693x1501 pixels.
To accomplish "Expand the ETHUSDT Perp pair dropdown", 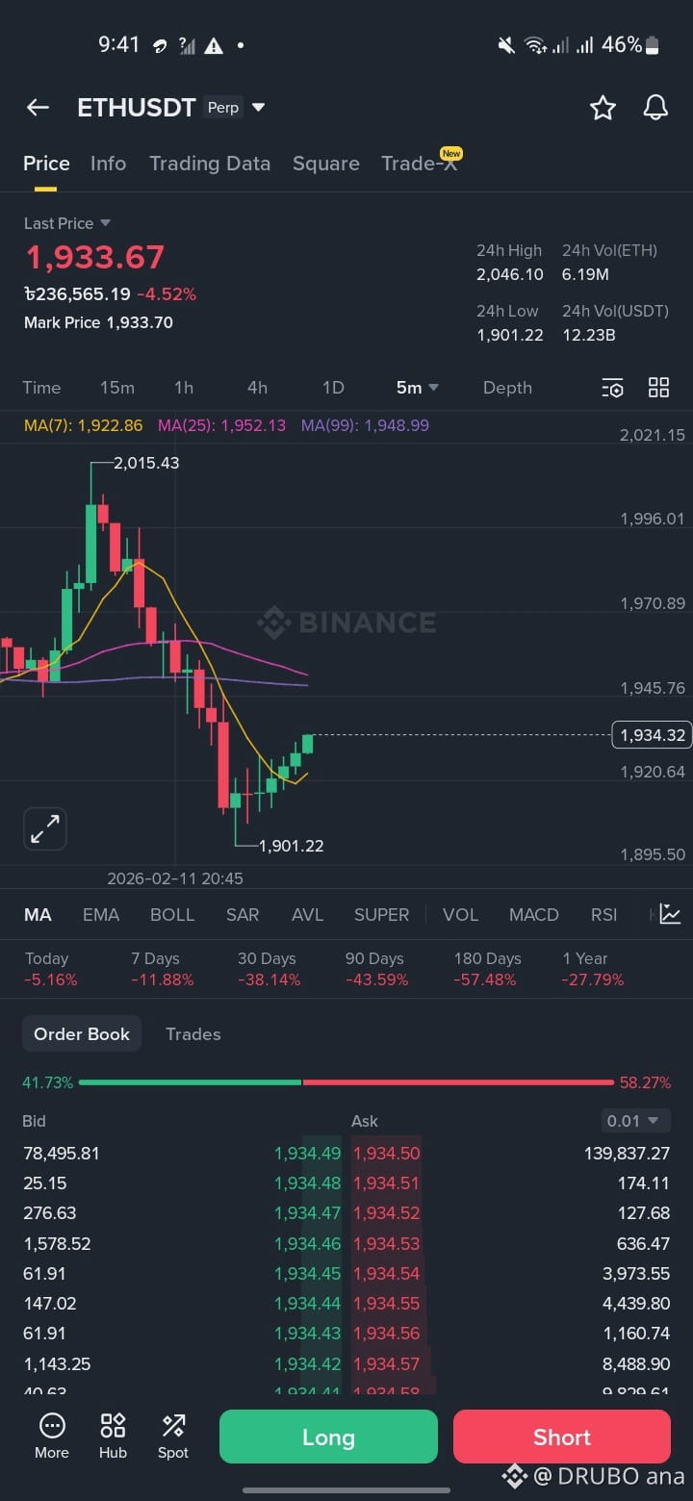I will tap(258, 108).
